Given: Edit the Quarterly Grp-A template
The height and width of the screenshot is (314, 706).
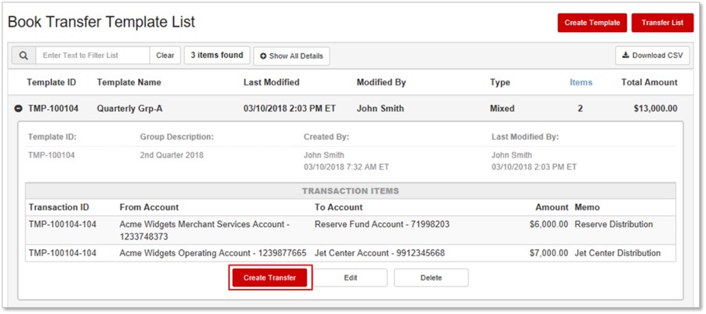Looking at the screenshot, I should coord(351,278).
